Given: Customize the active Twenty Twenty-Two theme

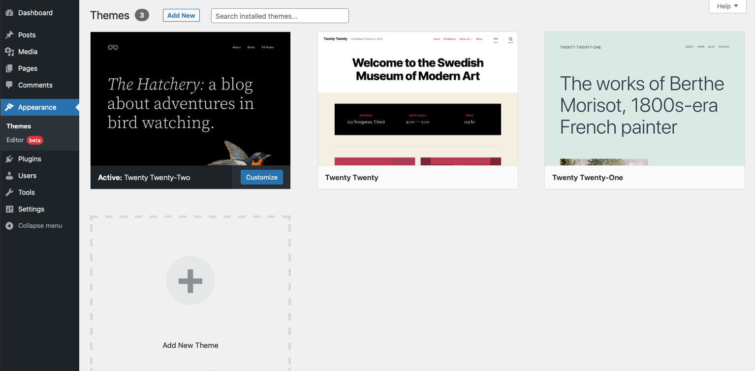Looking at the screenshot, I should pos(261,177).
